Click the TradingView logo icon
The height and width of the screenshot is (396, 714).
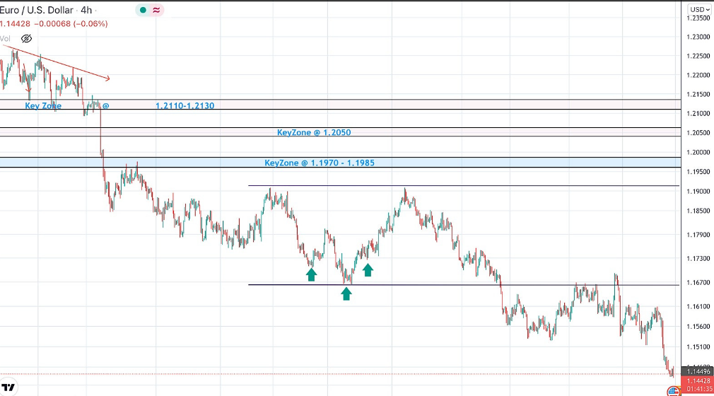(x=8, y=388)
